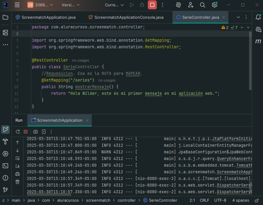Open the AI Assistant spiral icon
Image resolution: width=263 pixels, height=205 pixels.
pos(178,5)
